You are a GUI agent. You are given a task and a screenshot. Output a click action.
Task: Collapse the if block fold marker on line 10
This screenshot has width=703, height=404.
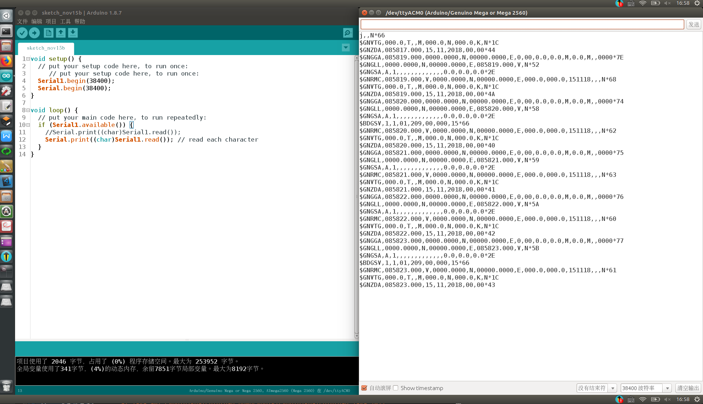28,125
